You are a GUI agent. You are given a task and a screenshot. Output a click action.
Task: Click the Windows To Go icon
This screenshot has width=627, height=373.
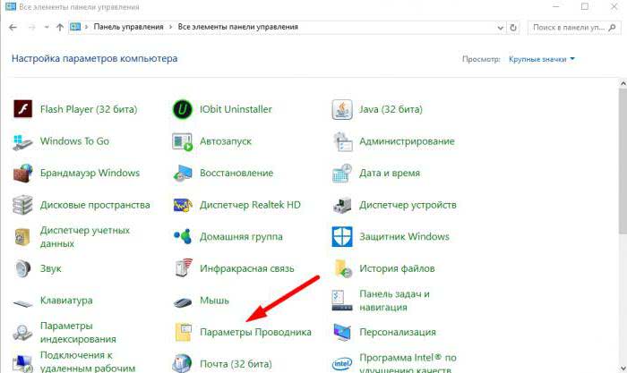[x=22, y=141]
